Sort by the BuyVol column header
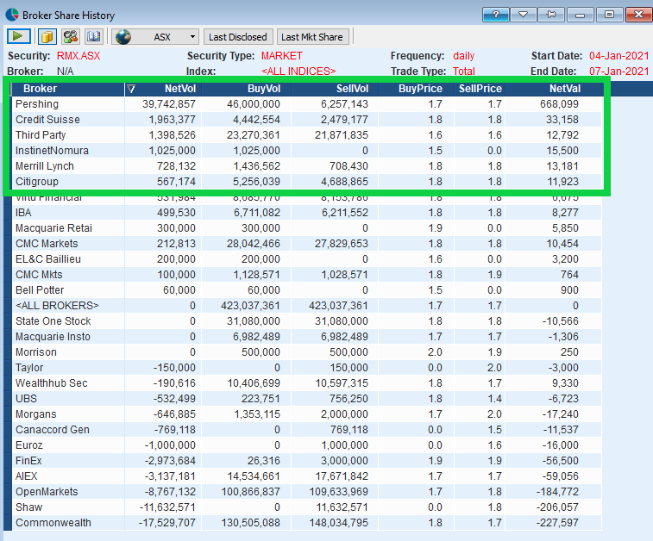Image resolution: width=653 pixels, height=541 pixels. click(264, 89)
